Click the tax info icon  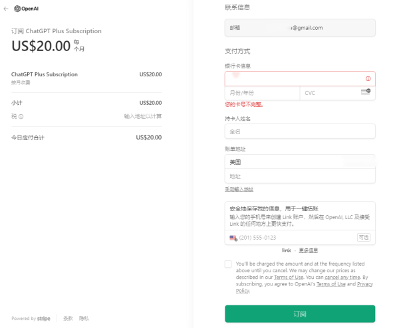pos(21,117)
